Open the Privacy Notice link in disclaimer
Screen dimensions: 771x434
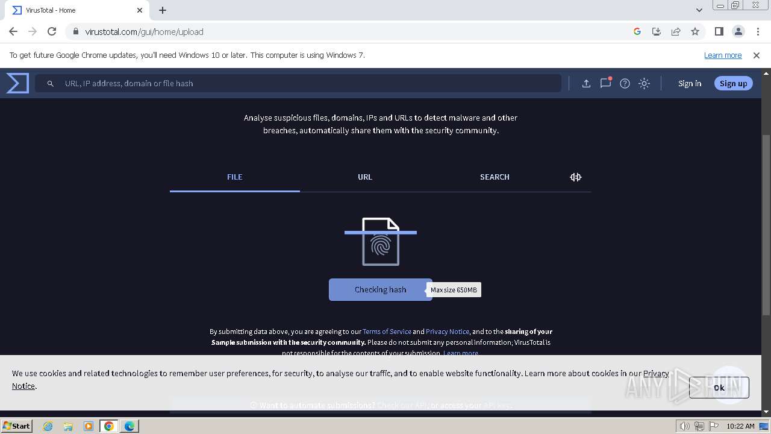tap(448, 332)
